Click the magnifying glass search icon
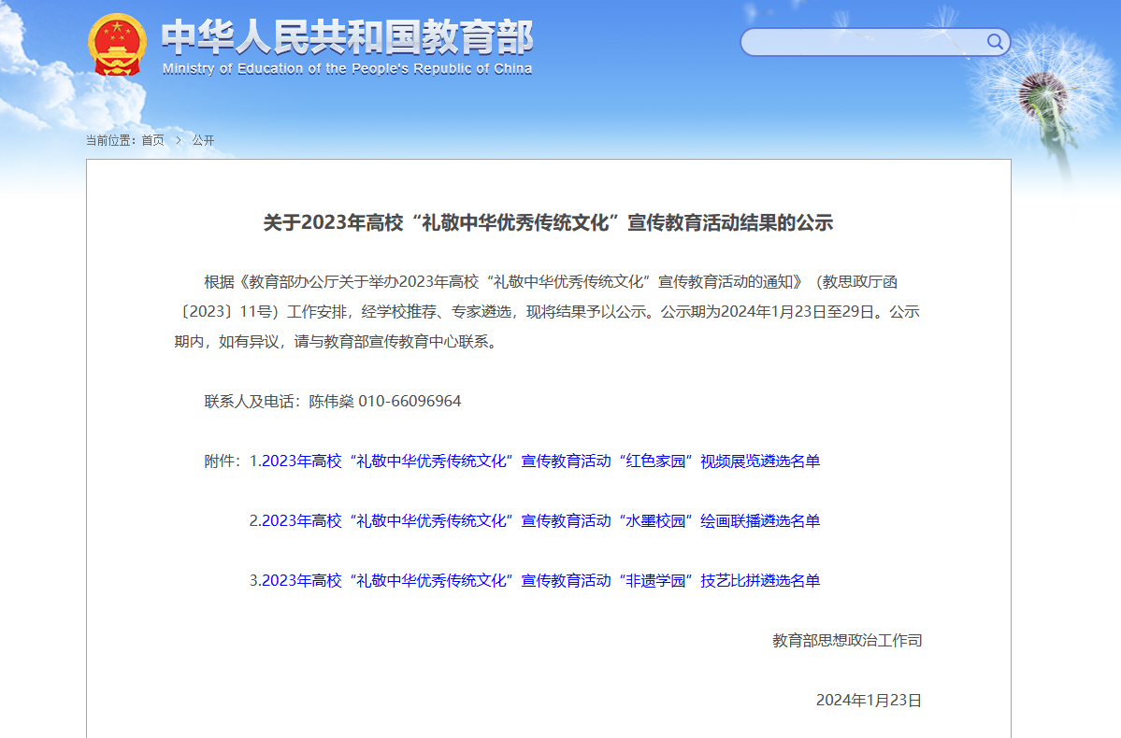This screenshot has height=738, width=1121. click(x=995, y=42)
